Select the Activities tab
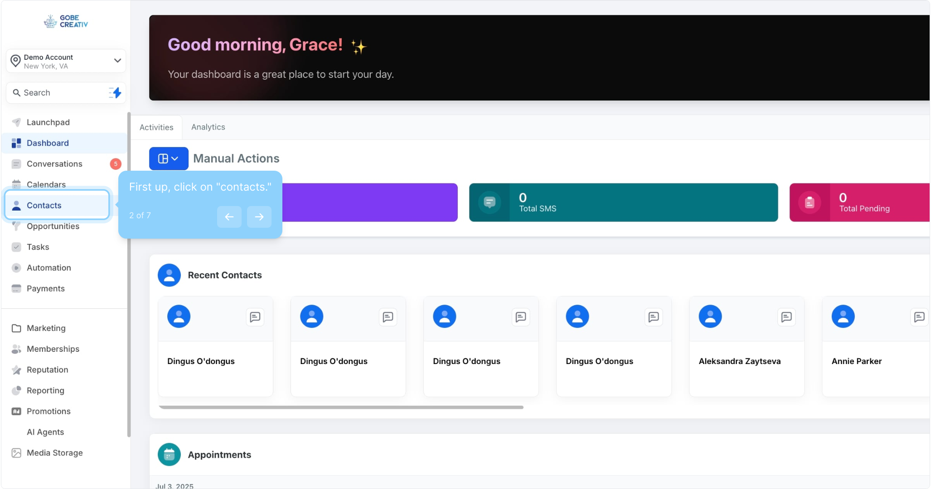 pos(156,127)
